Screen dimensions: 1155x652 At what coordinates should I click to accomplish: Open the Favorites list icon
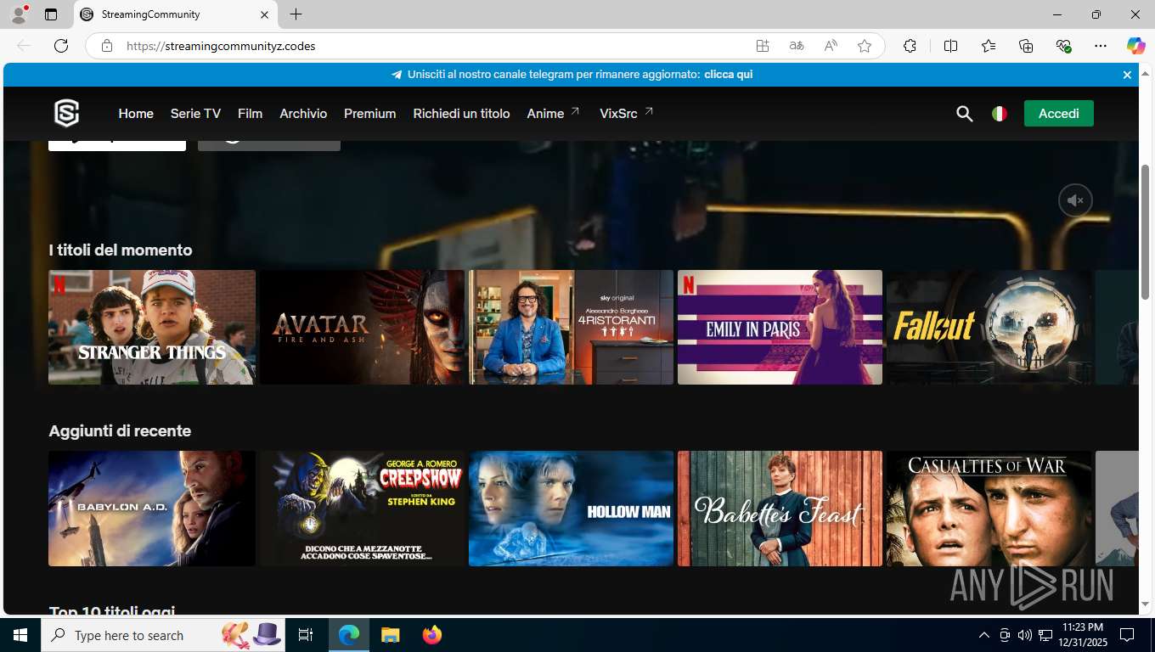pos(989,46)
